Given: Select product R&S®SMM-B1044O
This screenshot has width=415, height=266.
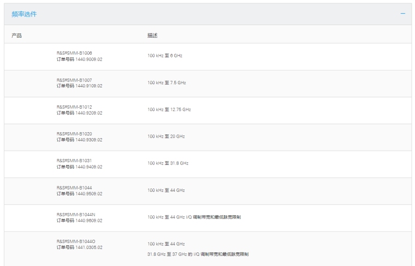Looking at the screenshot, I should click(76, 241).
